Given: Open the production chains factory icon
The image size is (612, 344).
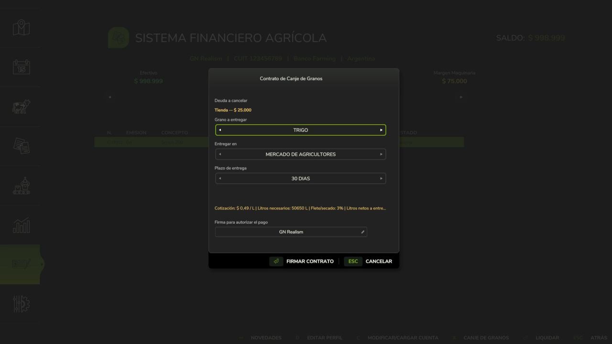Looking at the screenshot, I should 21,186.
